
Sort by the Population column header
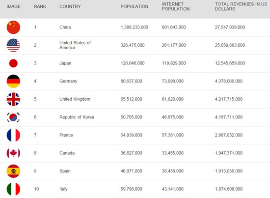(x=135, y=6)
